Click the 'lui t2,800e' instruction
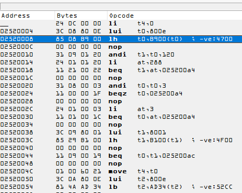Image resolution: width=242 pixels, height=193 pixels. tap(137, 179)
